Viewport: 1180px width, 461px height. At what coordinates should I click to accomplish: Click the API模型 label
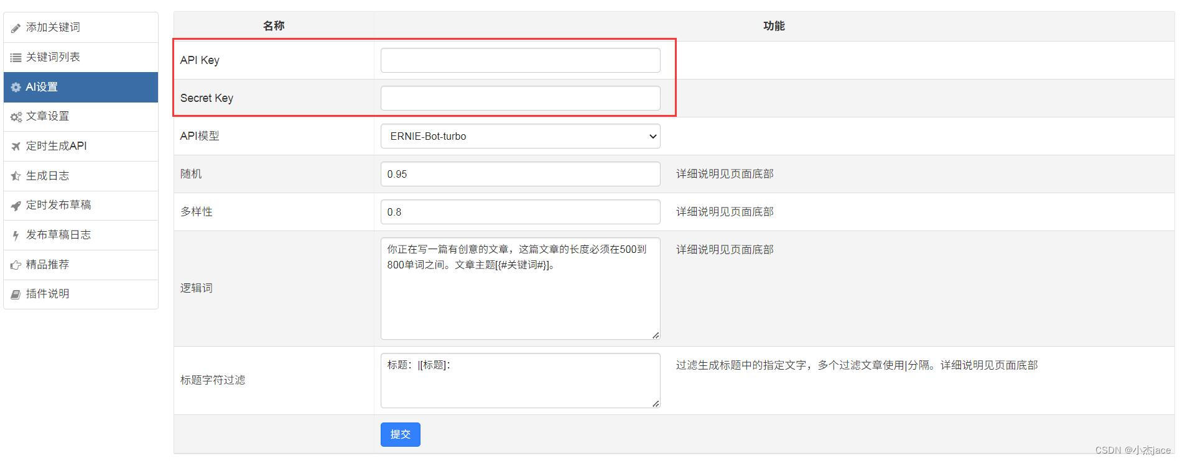(200, 136)
